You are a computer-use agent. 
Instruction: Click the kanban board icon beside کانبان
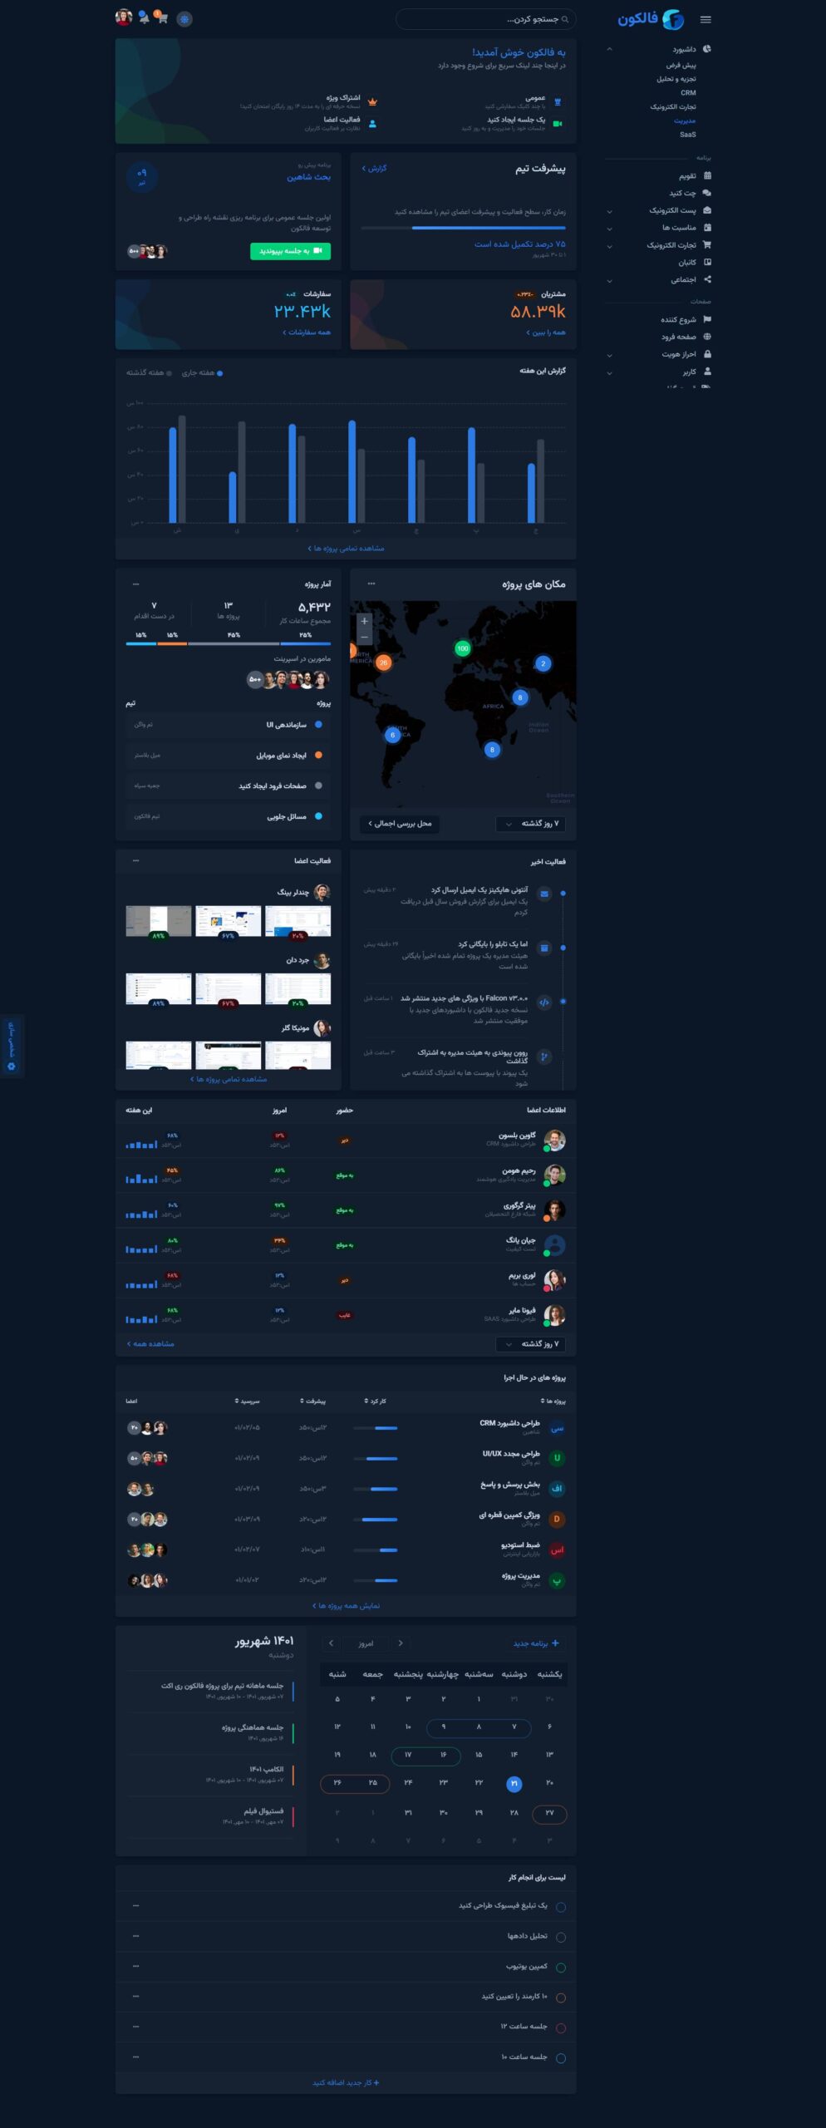click(707, 262)
